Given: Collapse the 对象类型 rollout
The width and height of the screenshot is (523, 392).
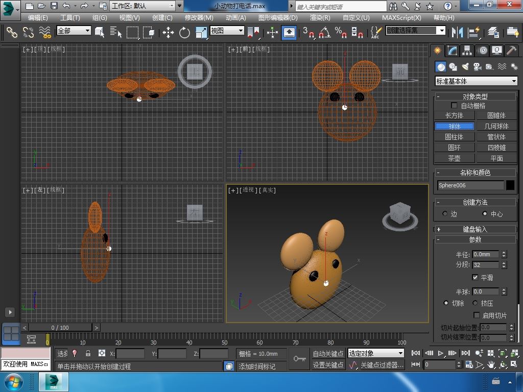Looking at the screenshot, I should click(475, 96).
